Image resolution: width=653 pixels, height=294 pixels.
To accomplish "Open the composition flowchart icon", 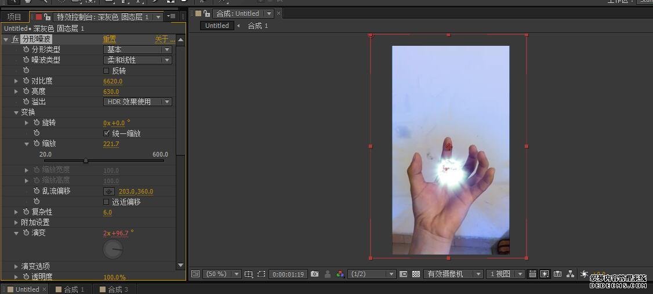I will pyautogui.click(x=571, y=274).
